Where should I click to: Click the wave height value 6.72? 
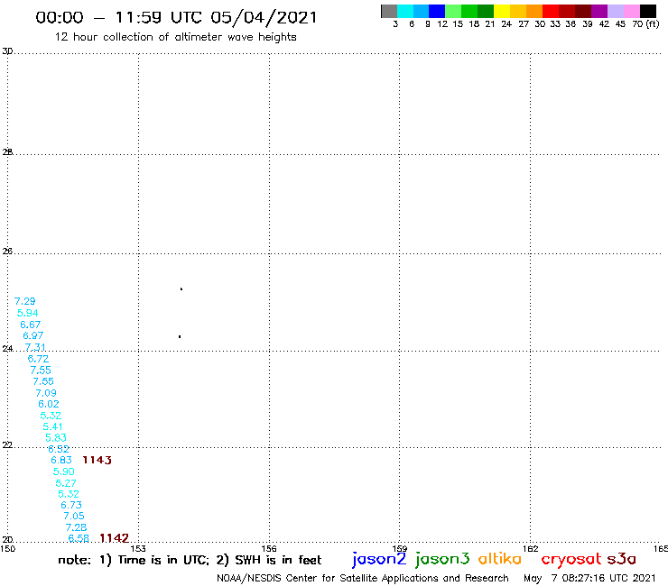click(x=38, y=358)
